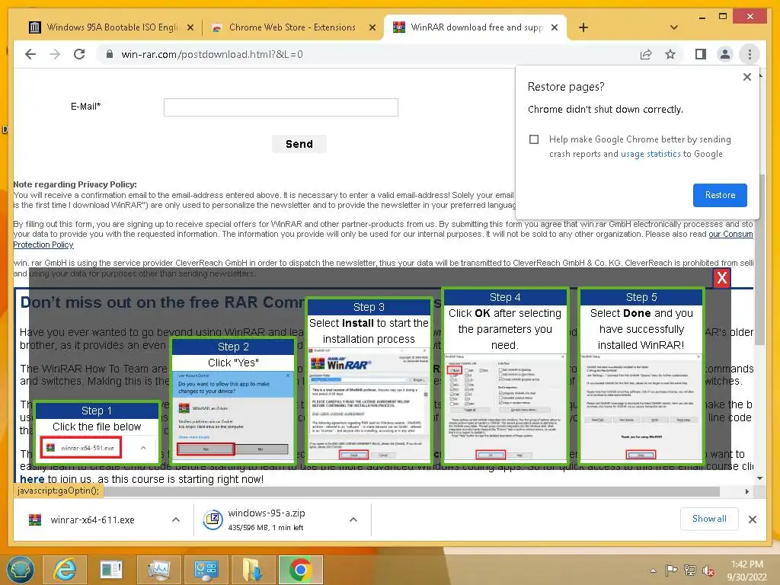
Task: Click the taskbar clock 1:42 PM
Action: click(x=746, y=564)
